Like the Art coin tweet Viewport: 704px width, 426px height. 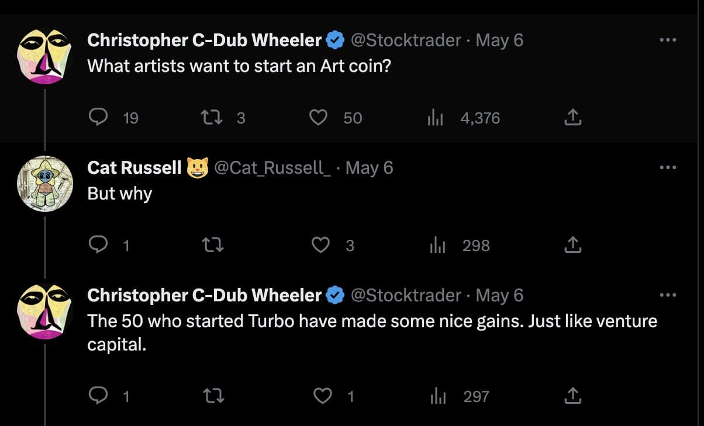(318, 118)
